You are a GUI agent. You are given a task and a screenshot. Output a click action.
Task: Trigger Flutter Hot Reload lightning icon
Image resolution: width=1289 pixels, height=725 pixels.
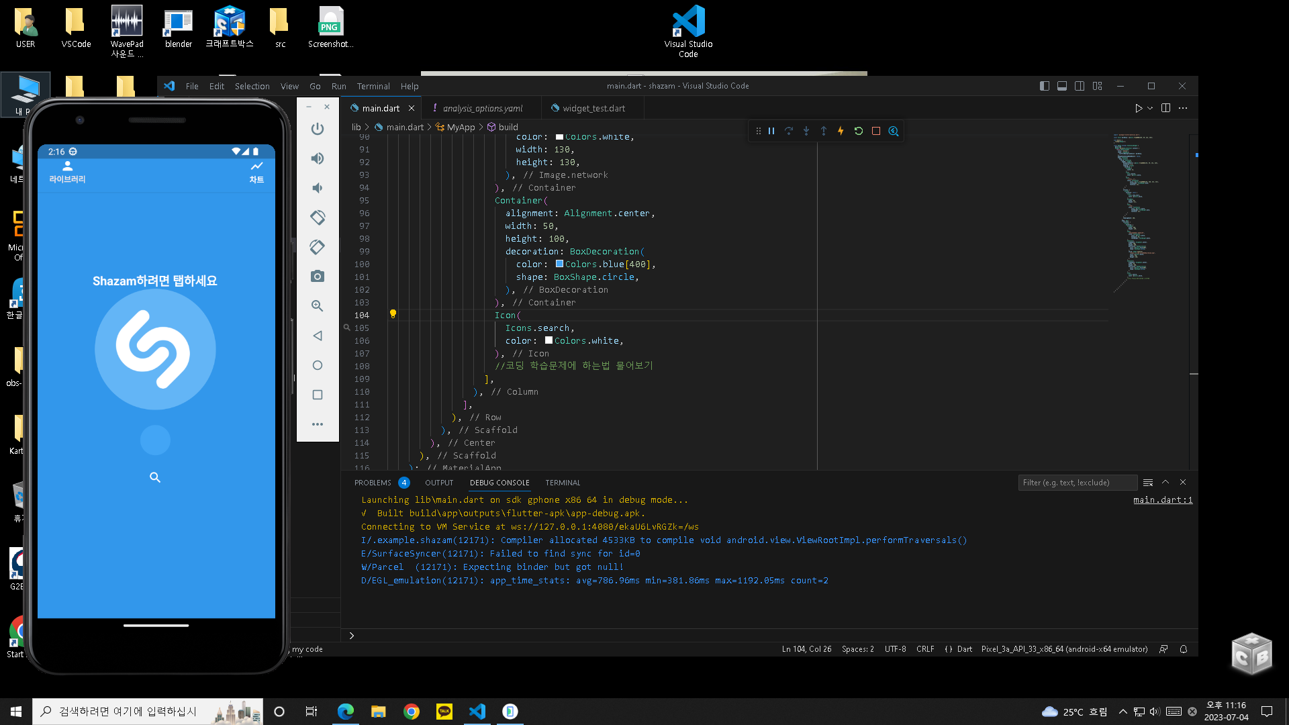coord(841,131)
